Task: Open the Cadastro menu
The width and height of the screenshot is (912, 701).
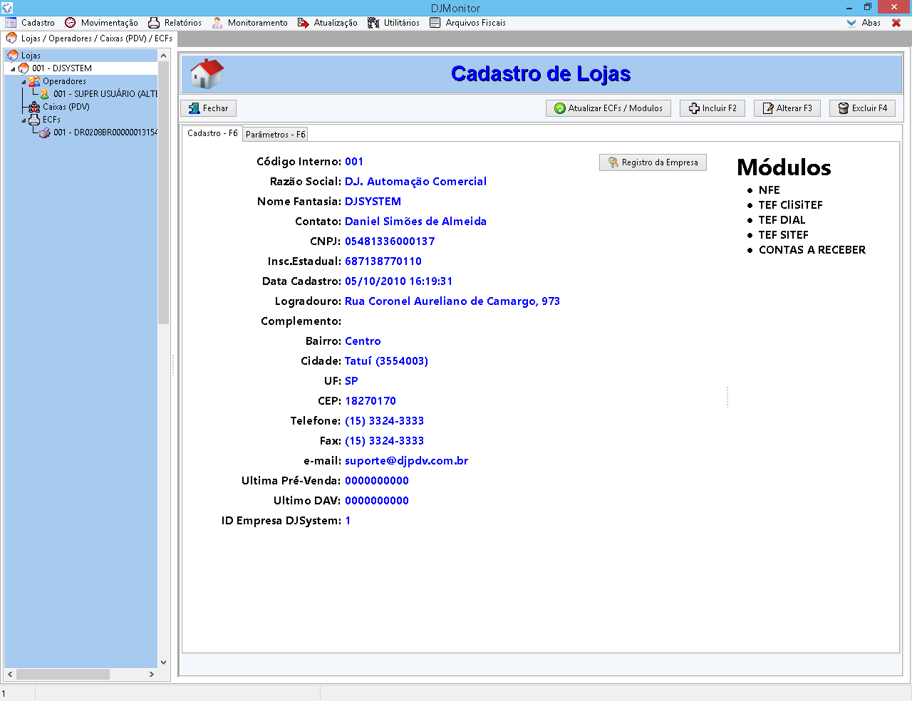Action: coord(30,23)
